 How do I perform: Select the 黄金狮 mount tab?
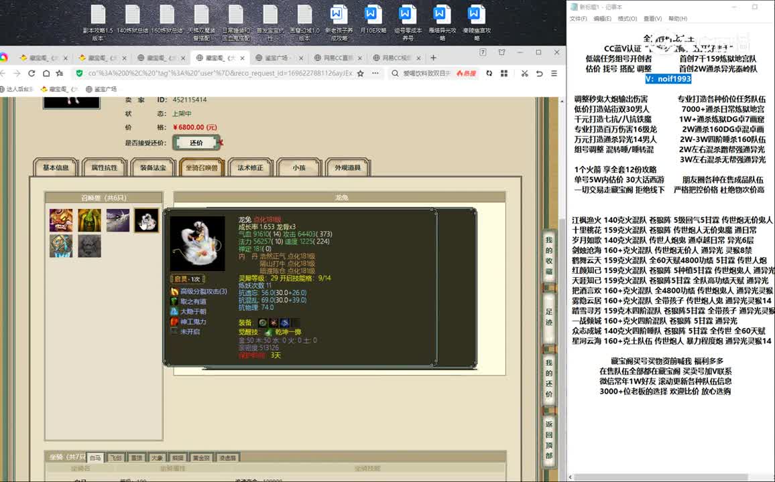point(201,458)
